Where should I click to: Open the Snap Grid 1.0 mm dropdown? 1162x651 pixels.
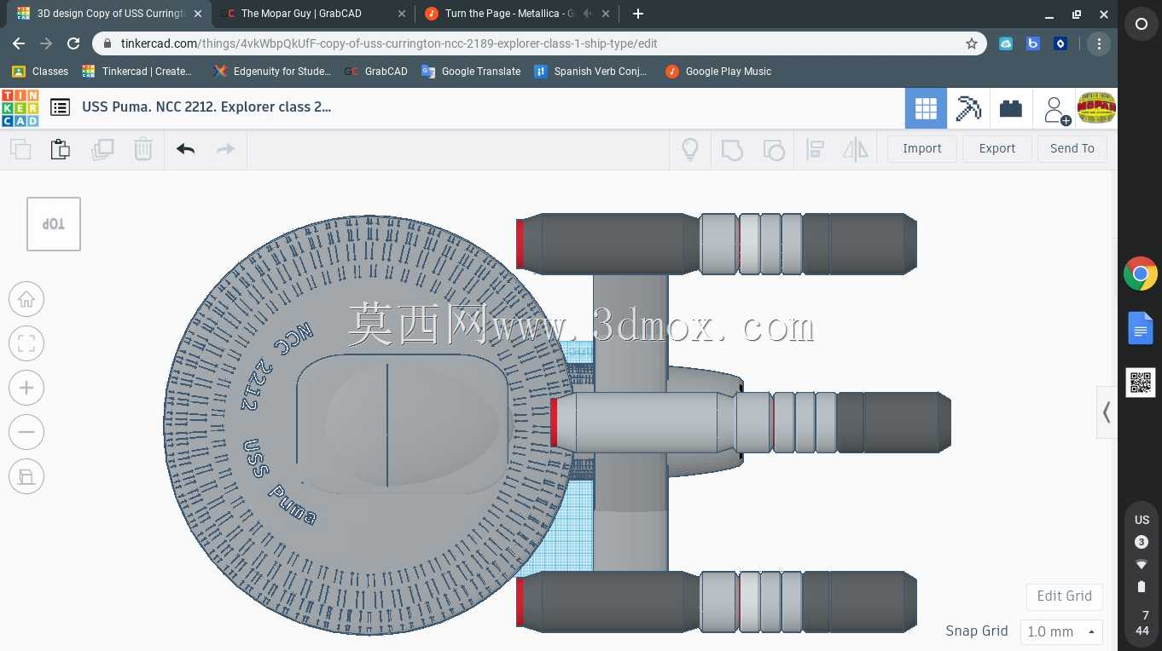[x=1061, y=631]
